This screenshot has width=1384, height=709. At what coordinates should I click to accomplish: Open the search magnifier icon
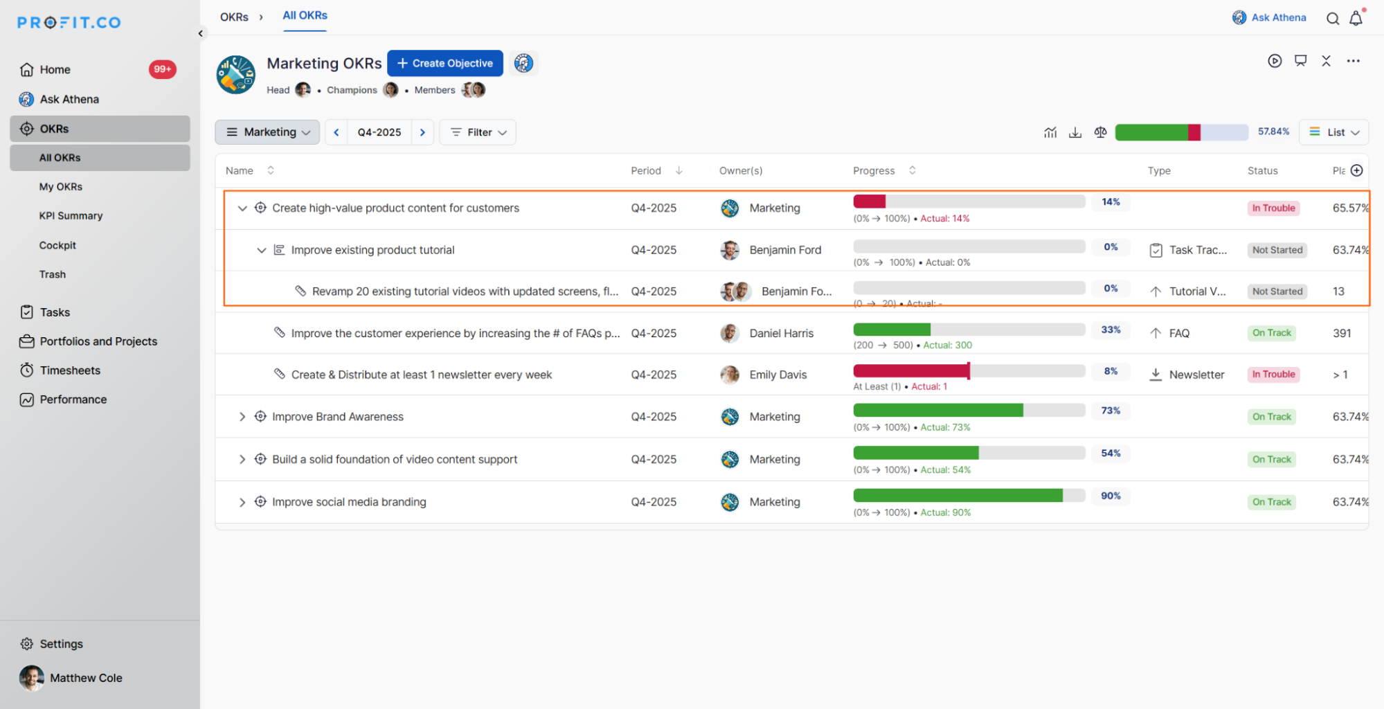pyautogui.click(x=1332, y=19)
